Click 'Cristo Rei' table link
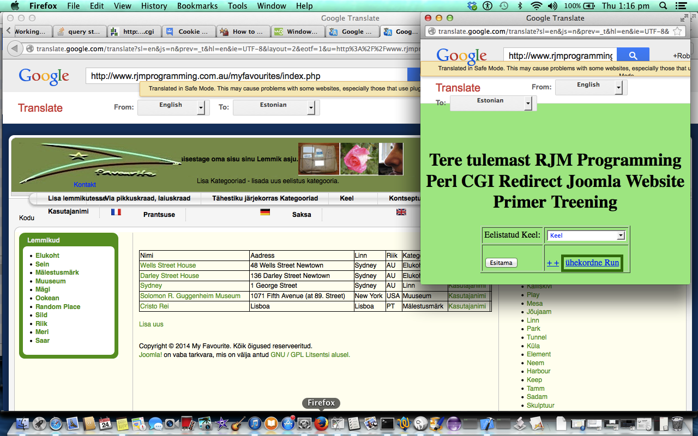 click(154, 306)
